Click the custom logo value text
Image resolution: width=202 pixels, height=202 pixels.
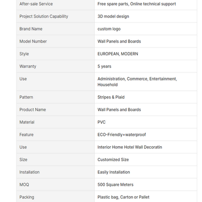(x=109, y=29)
